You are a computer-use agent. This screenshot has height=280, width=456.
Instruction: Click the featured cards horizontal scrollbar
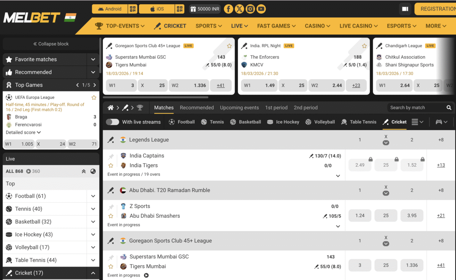pos(155,97)
